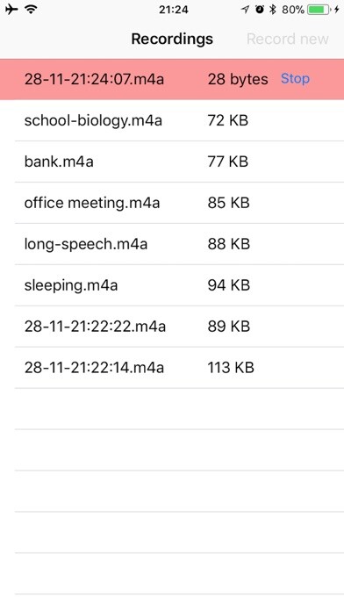Tap the battery indicator icon
344x611 pixels.
click(x=319, y=10)
